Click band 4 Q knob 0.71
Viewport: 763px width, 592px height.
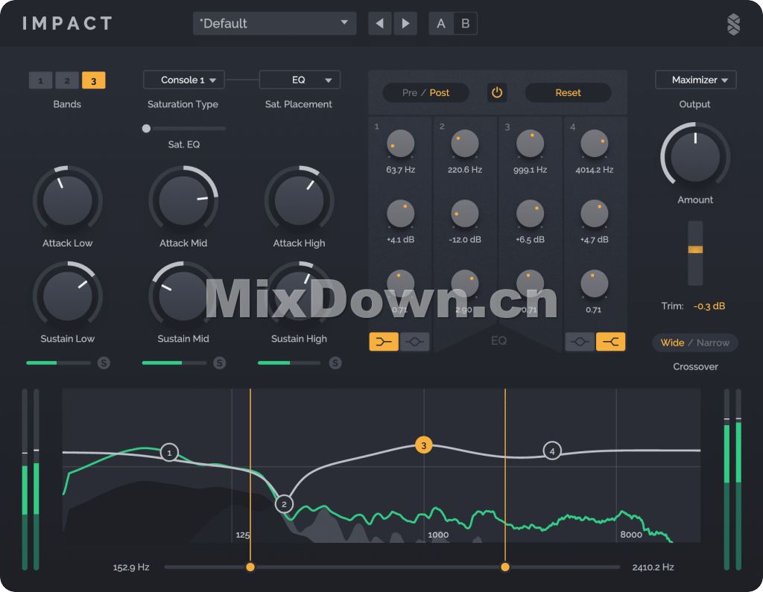[x=594, y=284]
